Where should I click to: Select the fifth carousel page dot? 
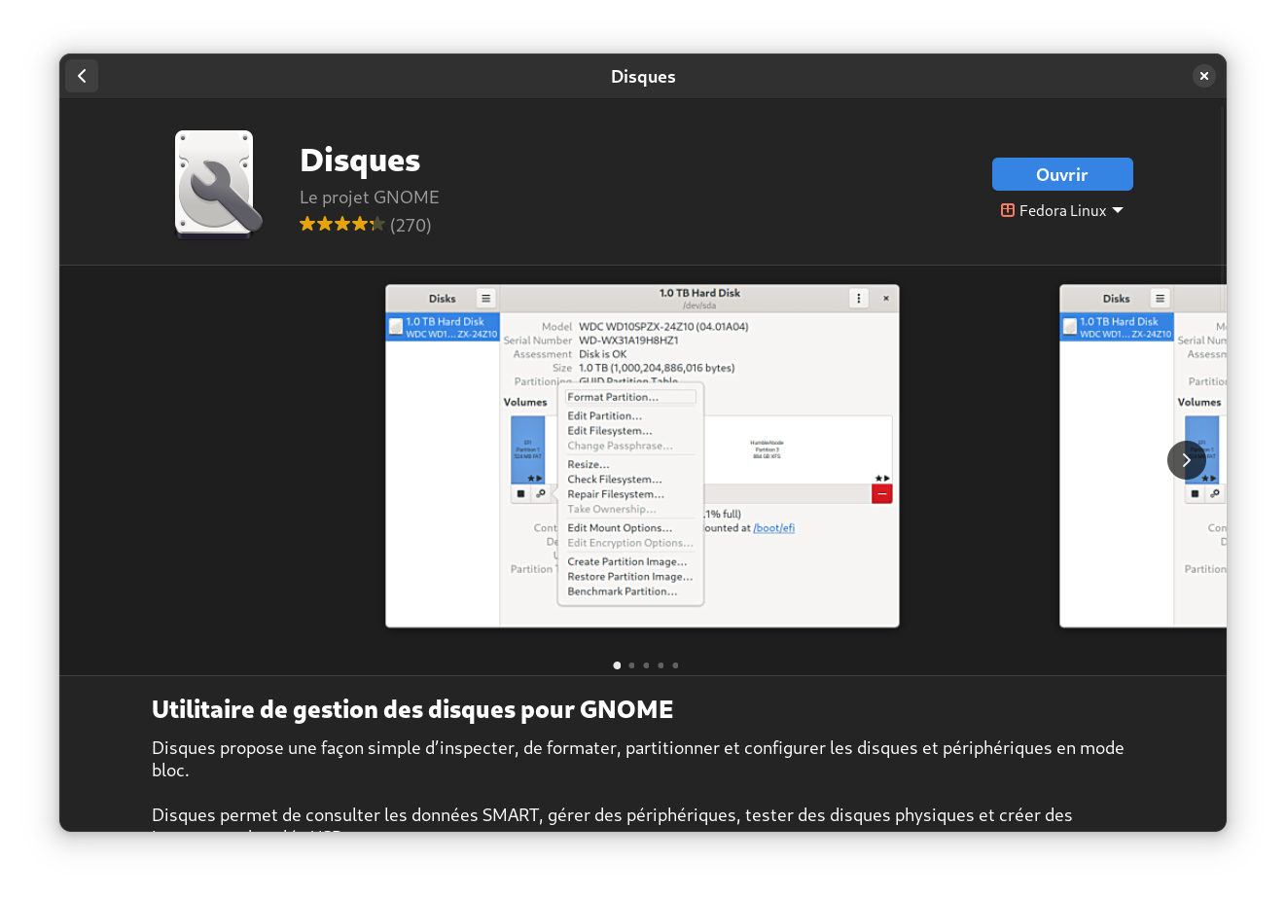675,665
